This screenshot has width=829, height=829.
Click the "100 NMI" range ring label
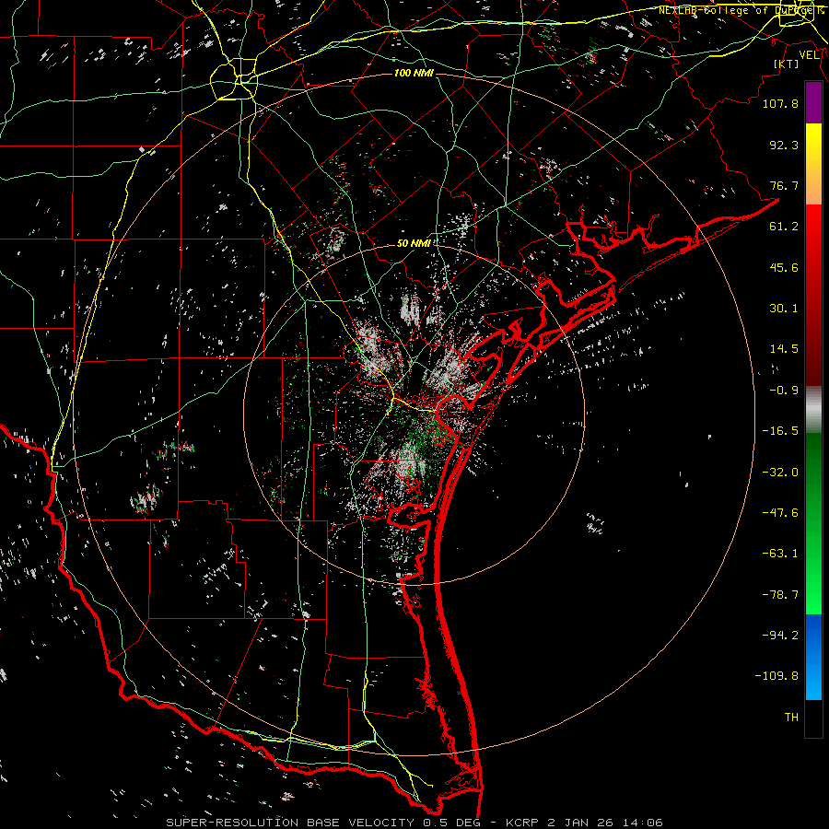(x=414, y=73)
